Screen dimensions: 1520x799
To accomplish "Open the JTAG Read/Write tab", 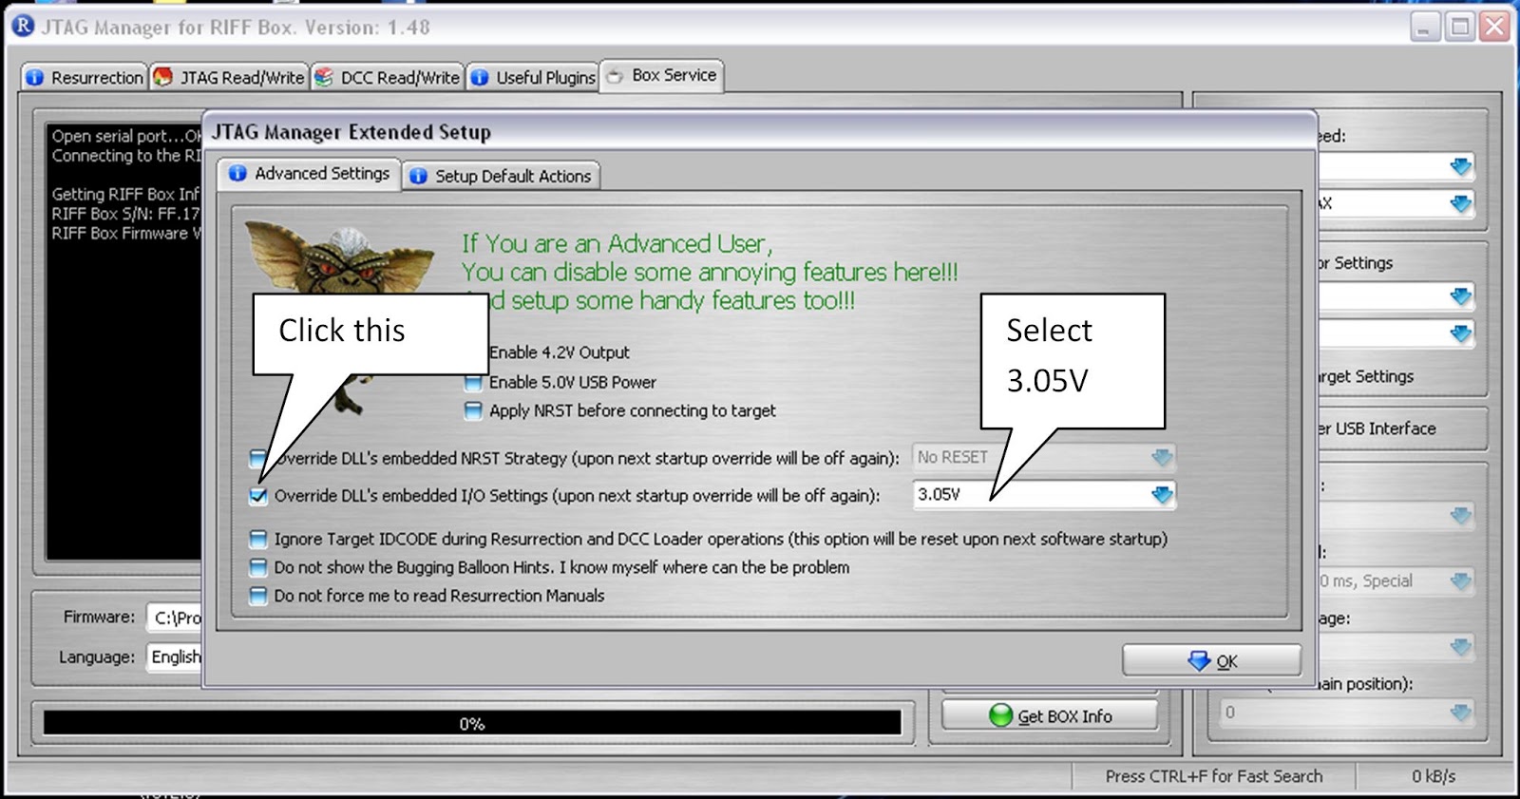I will pyautogui.click(x=230, y=77).
